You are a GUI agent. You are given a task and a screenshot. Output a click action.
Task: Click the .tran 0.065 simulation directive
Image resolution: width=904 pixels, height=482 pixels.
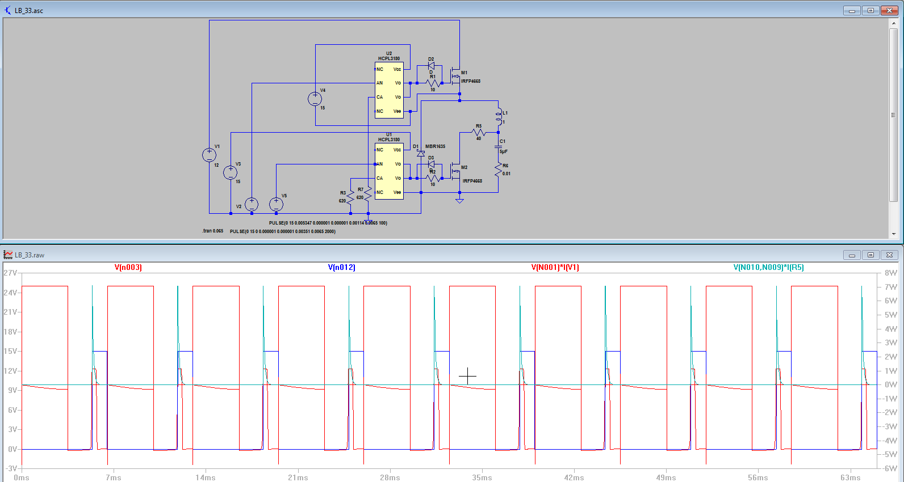coord(213,231)
